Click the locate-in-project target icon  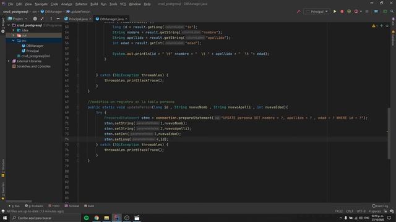coord(35,19)
